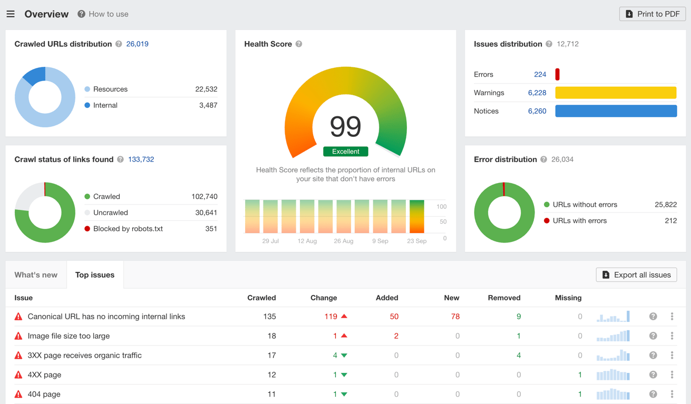Click the Export all issues button
The width and height of the screenshot is (691, 404).
point(636,275)
